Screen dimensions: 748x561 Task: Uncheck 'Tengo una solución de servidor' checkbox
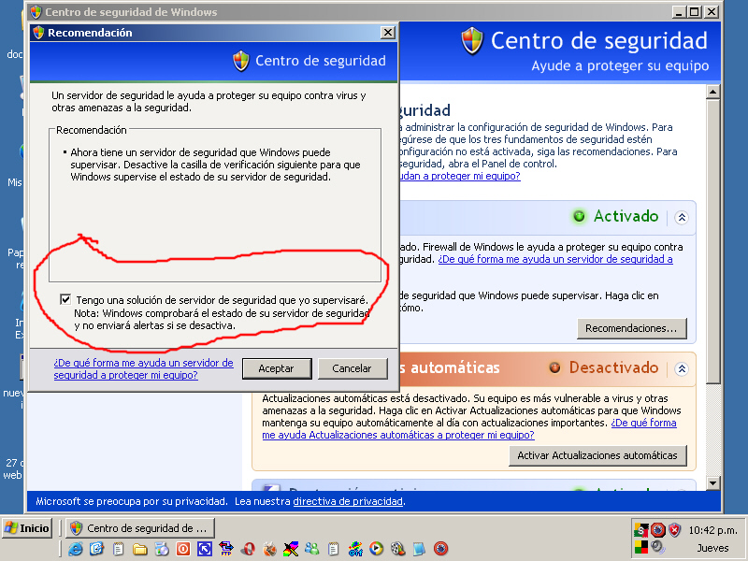[65, 299]
